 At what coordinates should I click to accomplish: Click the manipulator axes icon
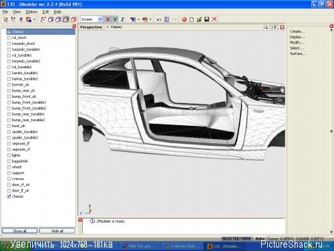(43, 19)
